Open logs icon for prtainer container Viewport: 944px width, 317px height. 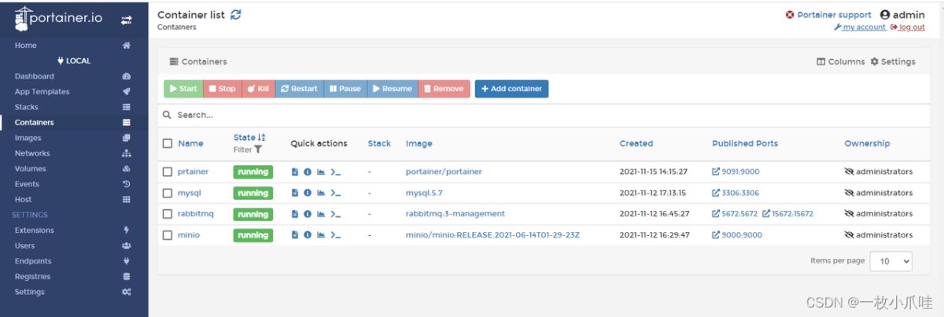(x=295, y=171)
